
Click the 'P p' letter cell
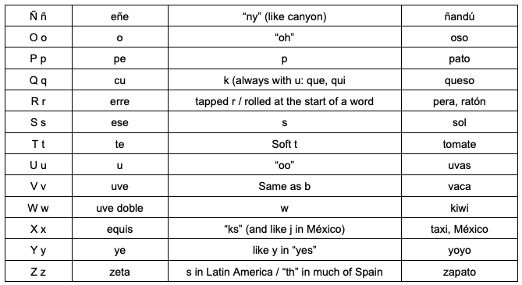tap(38, 58)
